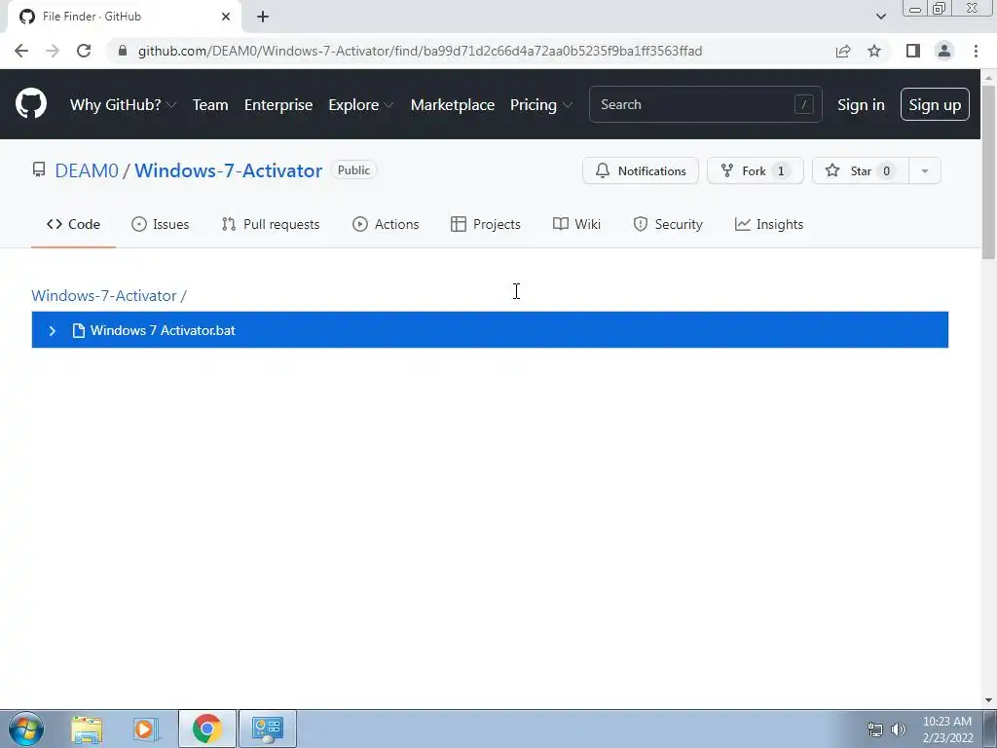Click the padlock site info icon
This screenshot has width=997, height=748.
[x=123, y=51]
